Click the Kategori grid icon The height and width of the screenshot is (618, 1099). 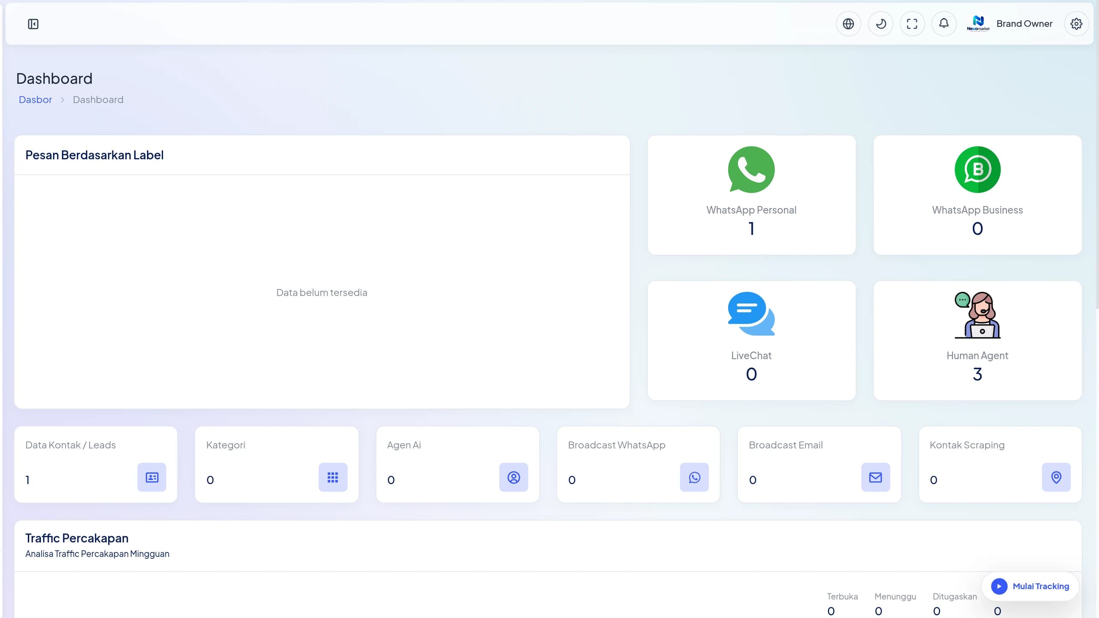333,477
